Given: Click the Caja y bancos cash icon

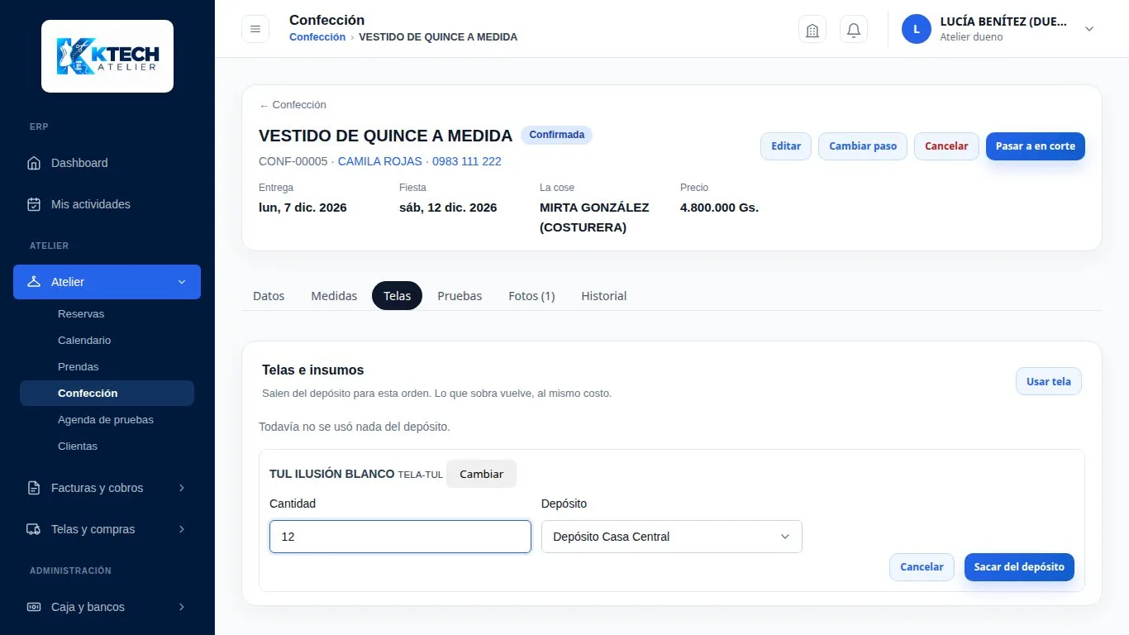Looking at the screenshot, I should coord(34,607).
